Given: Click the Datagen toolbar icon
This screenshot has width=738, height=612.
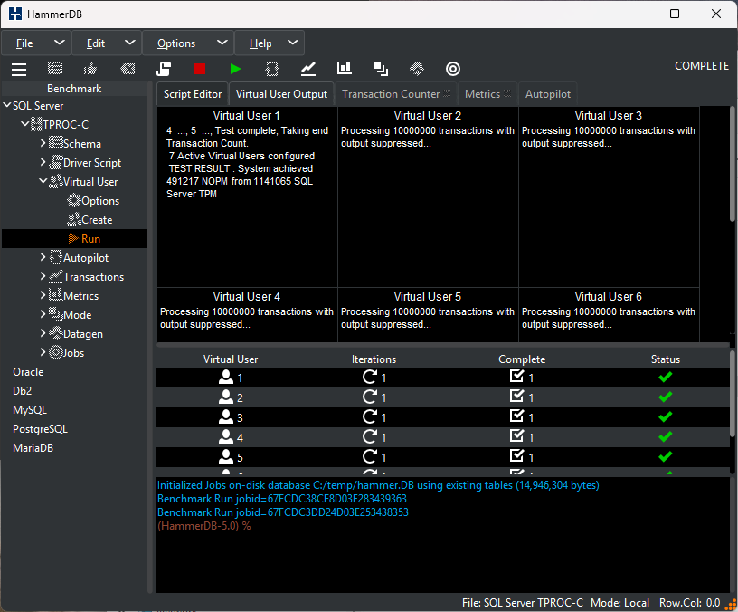Looking at the screenshot, I should [417, 69].
